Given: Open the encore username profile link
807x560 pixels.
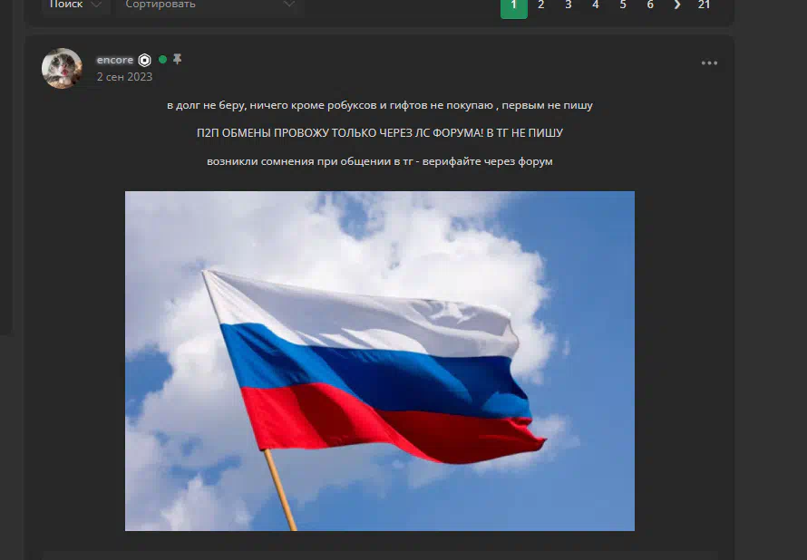Looking at the screenshot, I should pos(115,60).
